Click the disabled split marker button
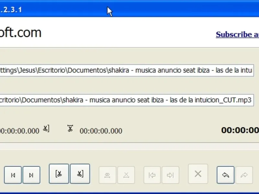 [x=107, y=175]
